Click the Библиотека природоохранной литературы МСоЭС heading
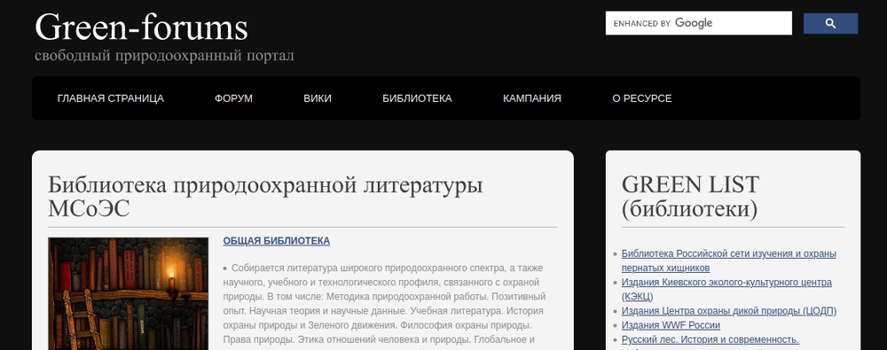This screenshot has height=350, width=887. pos(265,197)
